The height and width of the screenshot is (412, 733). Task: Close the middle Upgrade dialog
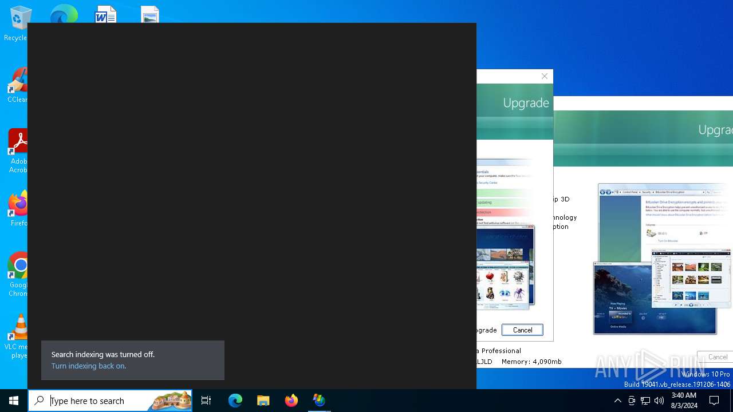pos(545,76)
